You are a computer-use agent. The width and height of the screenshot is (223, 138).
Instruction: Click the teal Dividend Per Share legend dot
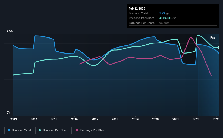(40, 130)
